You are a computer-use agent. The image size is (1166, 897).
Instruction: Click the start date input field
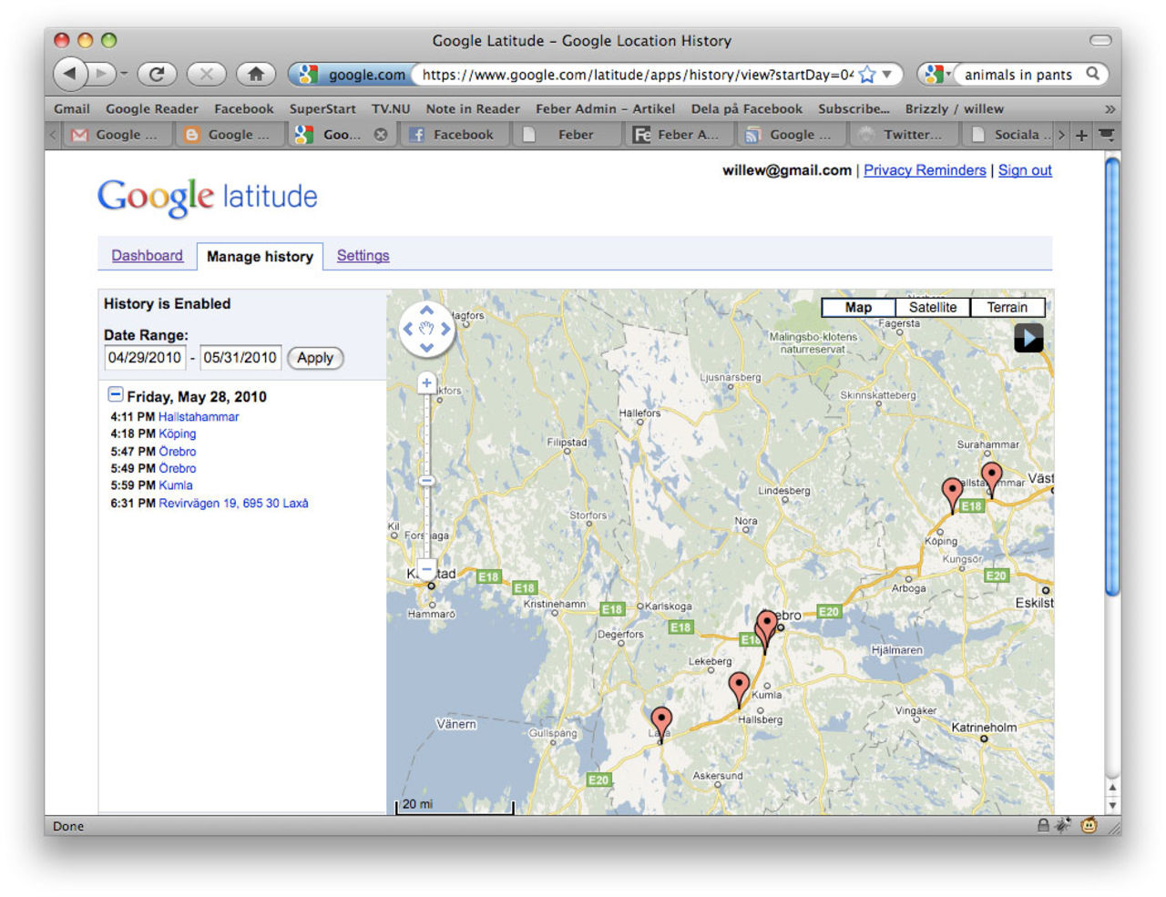[144, 357]
